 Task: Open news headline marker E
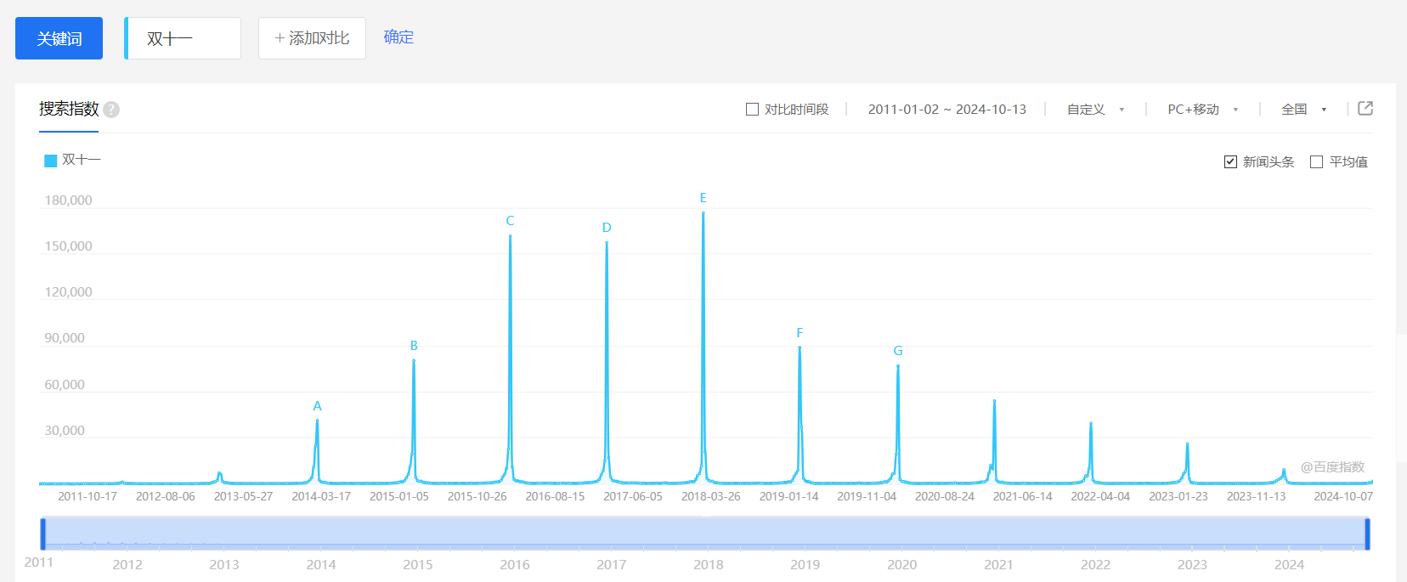(703, 198)
